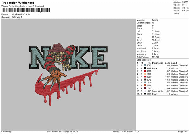Click the Black description in stop 11
The image size is (190, 134).
(x=155, y=94)
